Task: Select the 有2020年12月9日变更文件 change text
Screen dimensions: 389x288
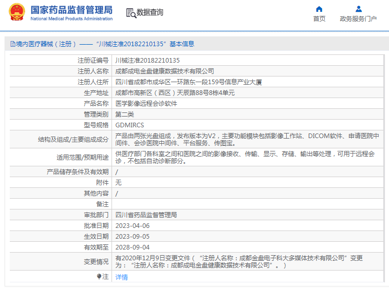Action: click(x=239, y=262)
